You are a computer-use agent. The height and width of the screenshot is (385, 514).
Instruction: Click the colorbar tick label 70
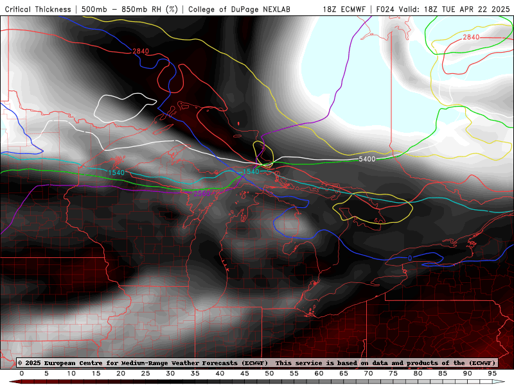(x=368, y=373)
